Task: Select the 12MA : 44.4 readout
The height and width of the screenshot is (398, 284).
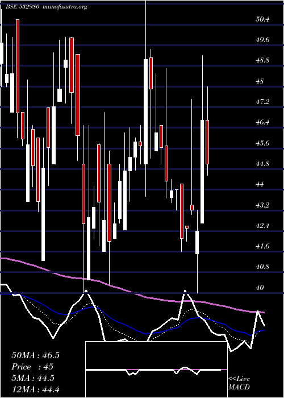Action: (x=35, y=389)
